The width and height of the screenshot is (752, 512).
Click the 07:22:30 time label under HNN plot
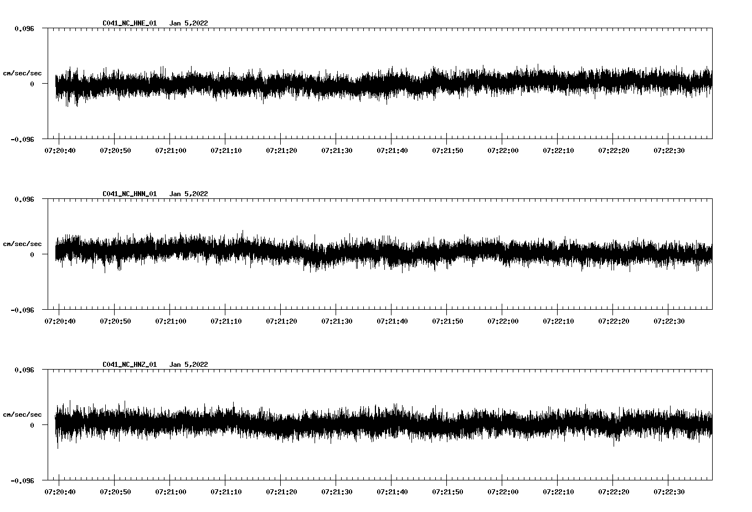pos(669,321)
